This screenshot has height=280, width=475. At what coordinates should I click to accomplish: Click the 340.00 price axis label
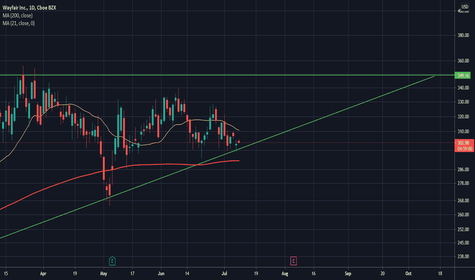(463, 88)
